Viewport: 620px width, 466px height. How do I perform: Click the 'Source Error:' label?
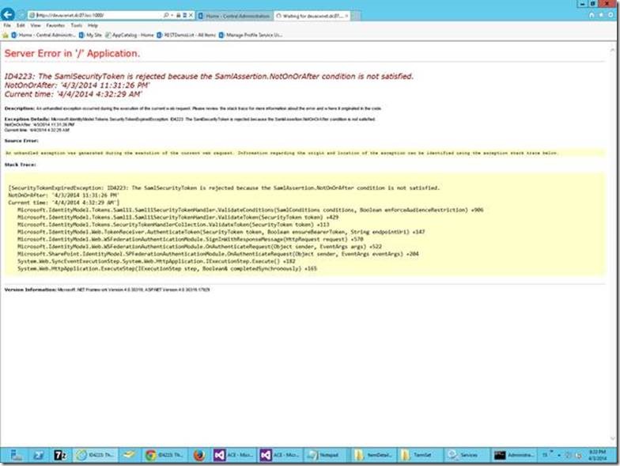pos(21,141)
